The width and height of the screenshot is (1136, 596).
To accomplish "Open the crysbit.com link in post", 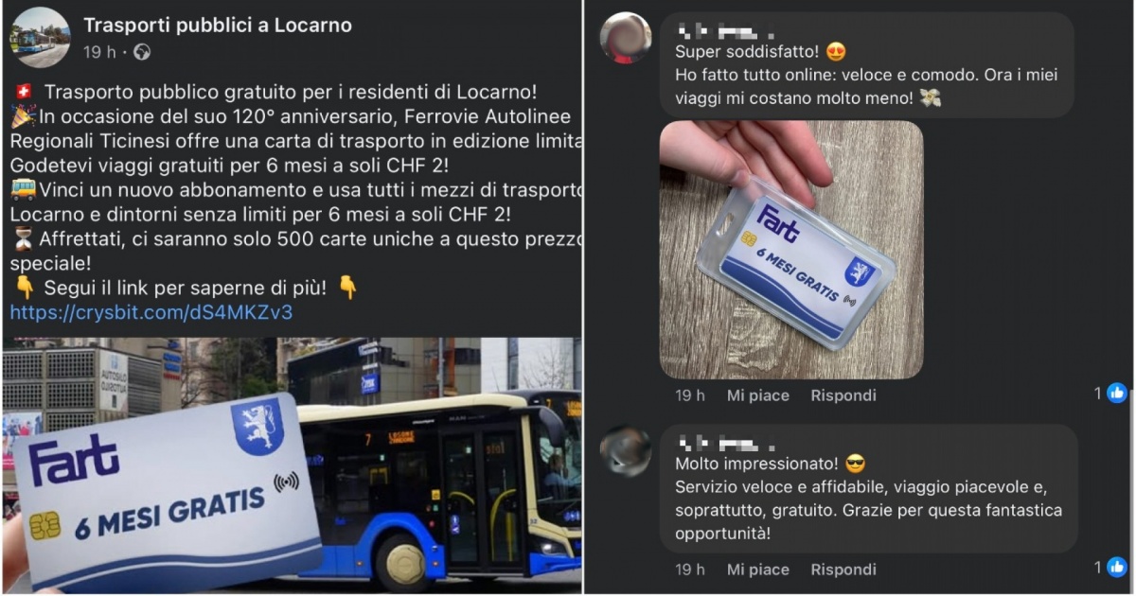I will 151,312.
